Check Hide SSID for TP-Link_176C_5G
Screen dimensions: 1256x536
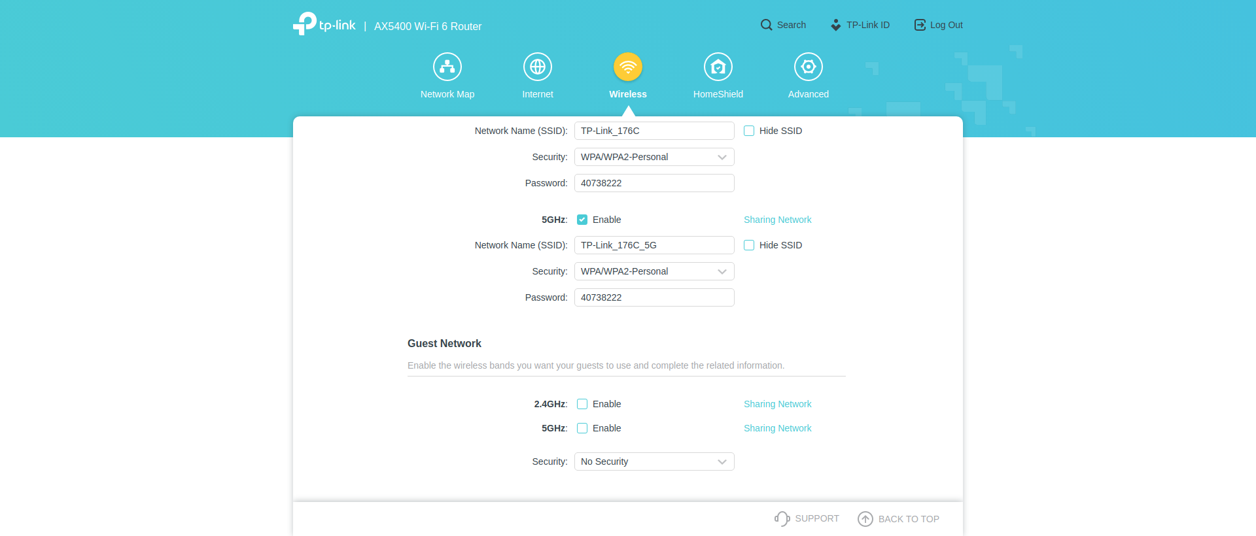pos(749,245)
